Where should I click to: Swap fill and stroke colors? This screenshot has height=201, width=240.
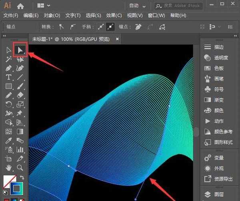click(x=22, y=177)
